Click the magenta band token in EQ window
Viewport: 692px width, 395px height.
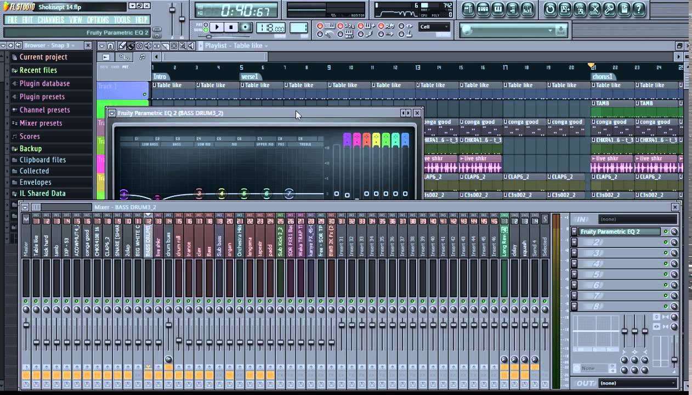click(356, 140)
